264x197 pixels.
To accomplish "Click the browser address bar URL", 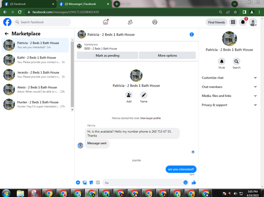I will point(65,12).
